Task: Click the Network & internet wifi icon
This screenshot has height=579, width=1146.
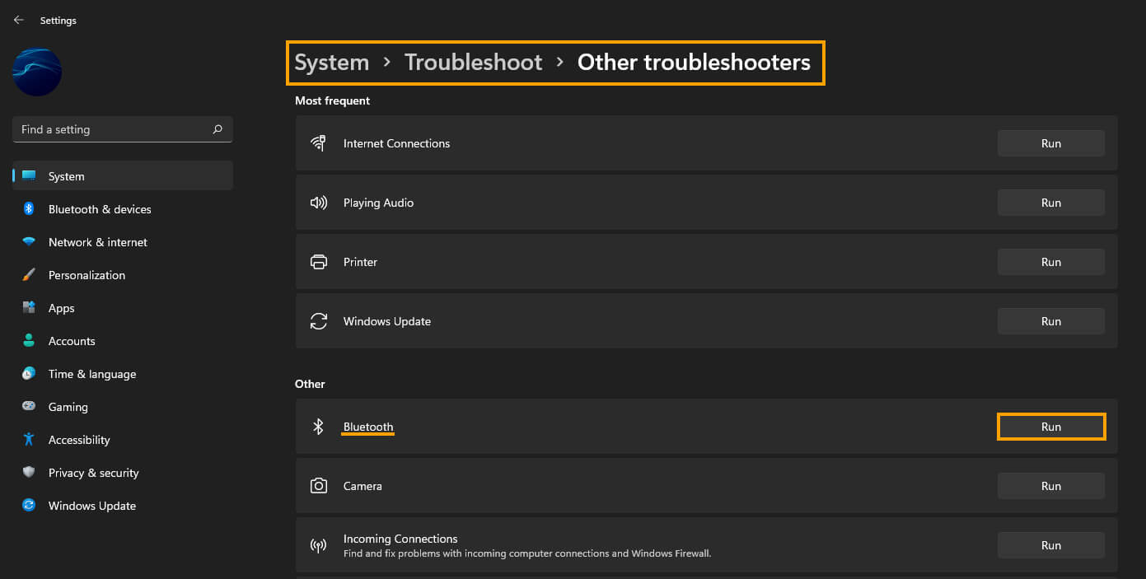Action: click(29, 242)
